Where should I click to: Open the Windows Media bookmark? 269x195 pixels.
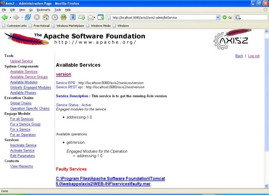[x=98, y=26]
